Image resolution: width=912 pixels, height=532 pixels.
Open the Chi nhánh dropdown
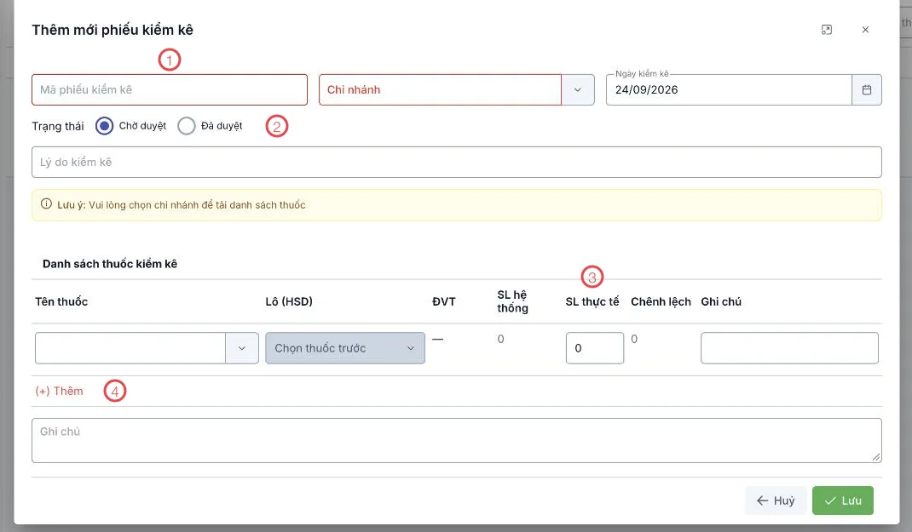point(578,90)
